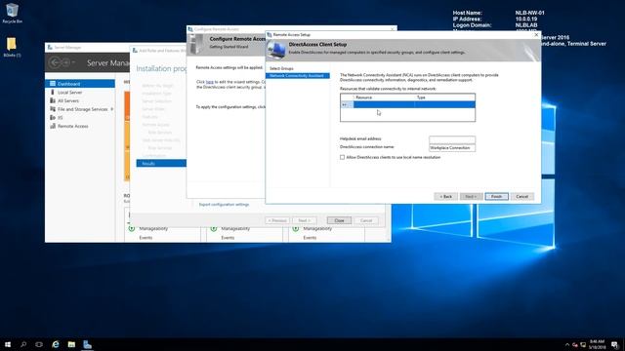Enable local name resolution checkbox

(x=342, y=157)
